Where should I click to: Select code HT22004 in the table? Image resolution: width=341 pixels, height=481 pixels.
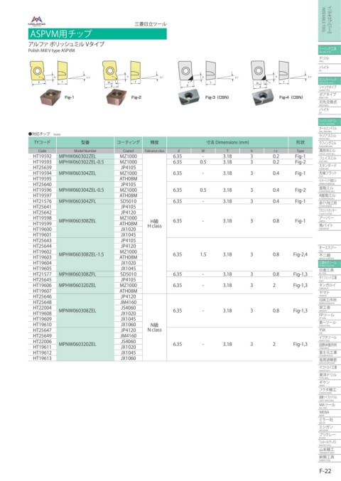[x=43, y=308]
